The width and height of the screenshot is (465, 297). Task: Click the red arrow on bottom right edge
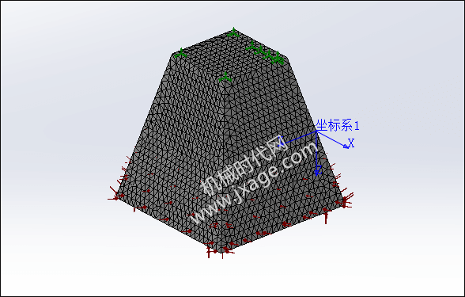click(326, 216)
